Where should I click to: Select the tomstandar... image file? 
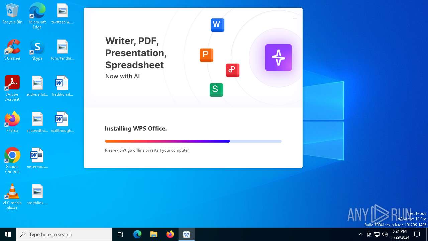click(62, 50)
